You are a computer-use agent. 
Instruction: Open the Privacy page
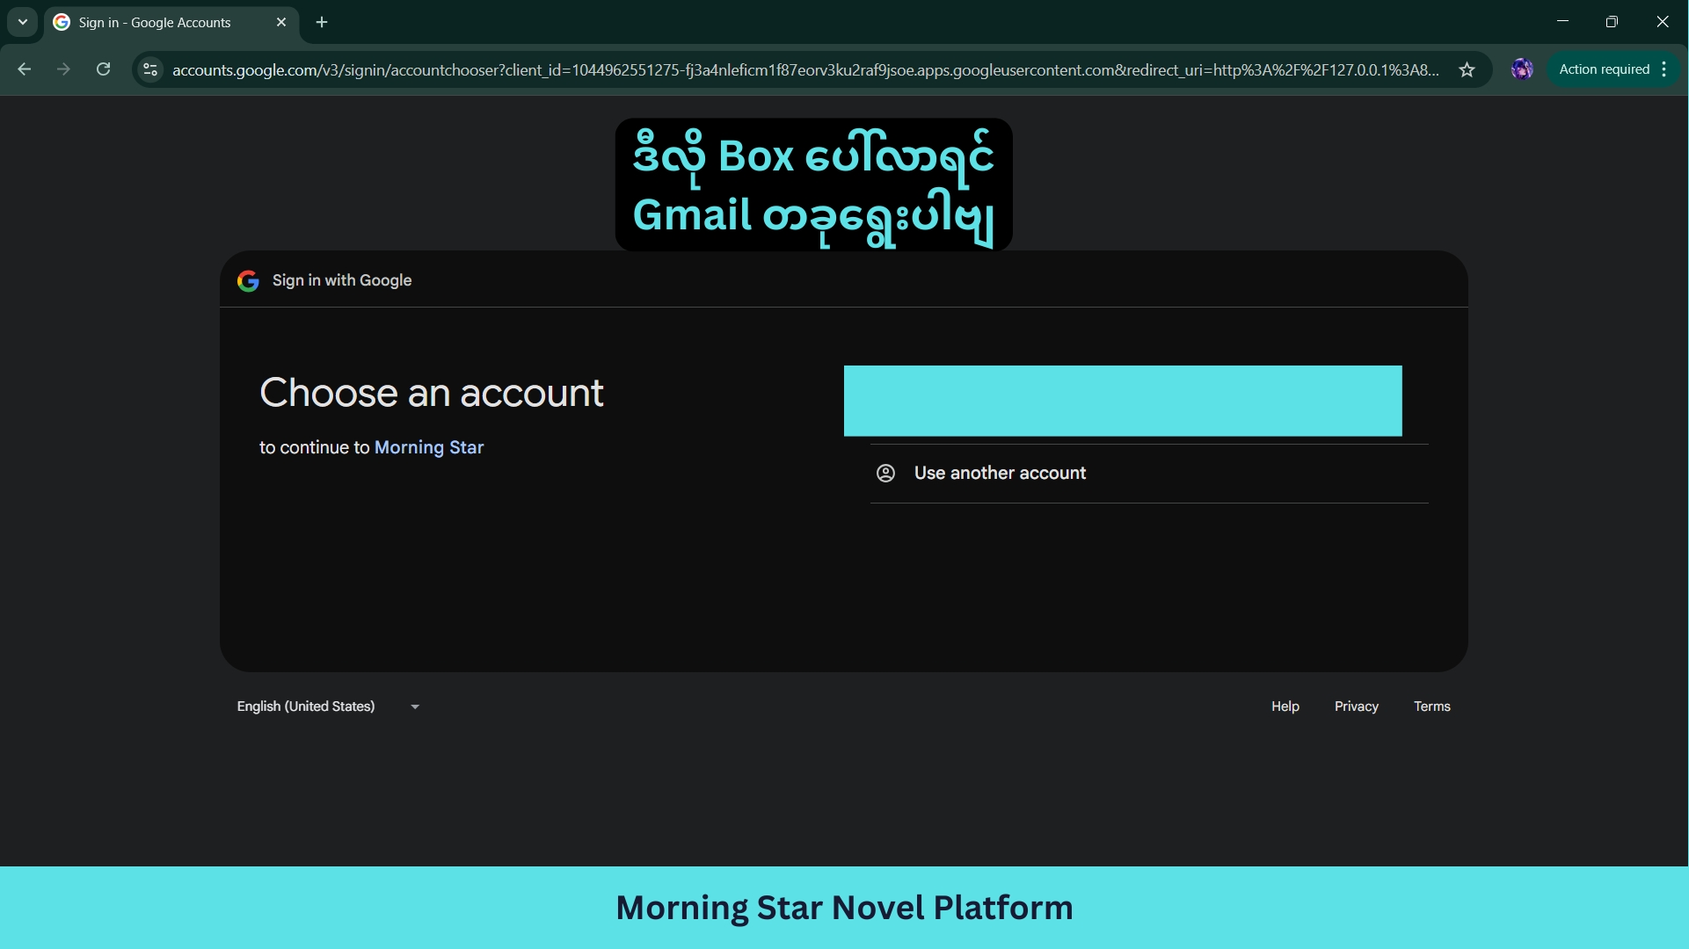pyautogui.click(x=1356, y=706)
